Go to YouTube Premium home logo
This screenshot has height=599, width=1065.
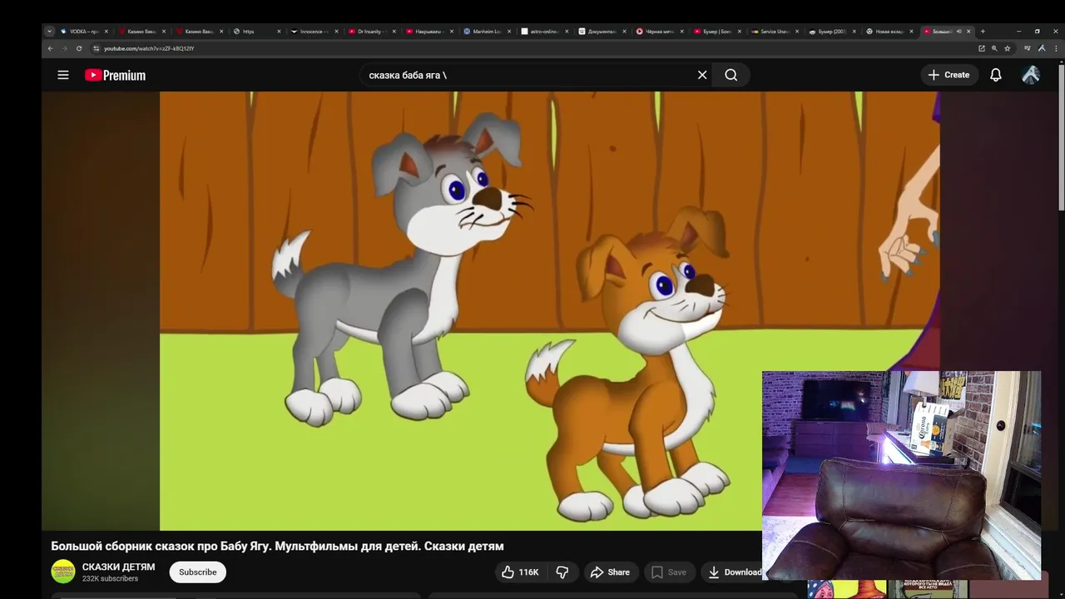pos(115,75)
